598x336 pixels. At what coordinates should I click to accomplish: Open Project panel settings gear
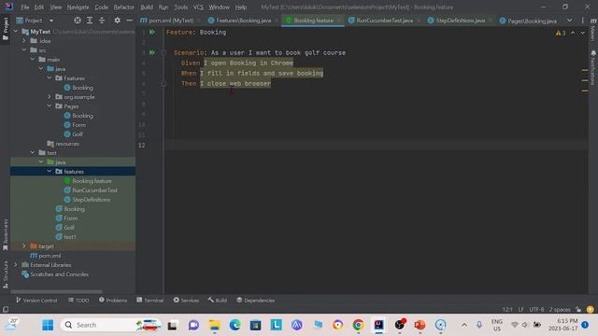tap(117, 21)
